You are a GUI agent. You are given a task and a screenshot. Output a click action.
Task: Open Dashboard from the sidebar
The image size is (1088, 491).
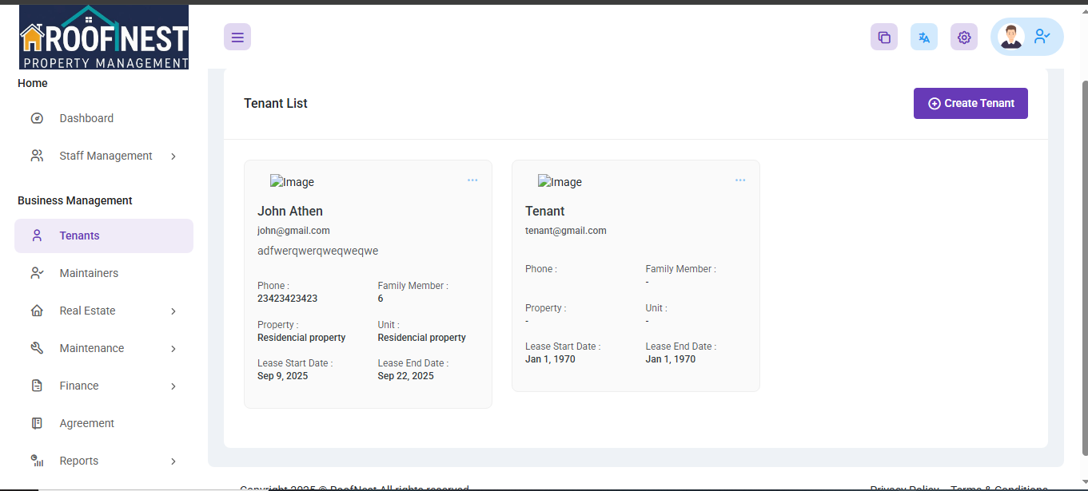tap(104, 118)
